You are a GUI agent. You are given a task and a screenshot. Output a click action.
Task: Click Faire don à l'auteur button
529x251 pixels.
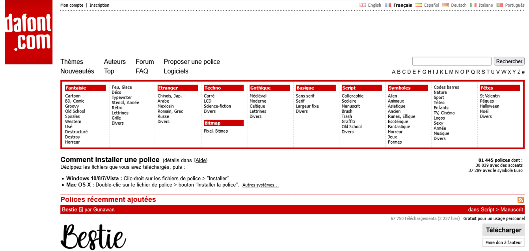[x=503, y=242]
